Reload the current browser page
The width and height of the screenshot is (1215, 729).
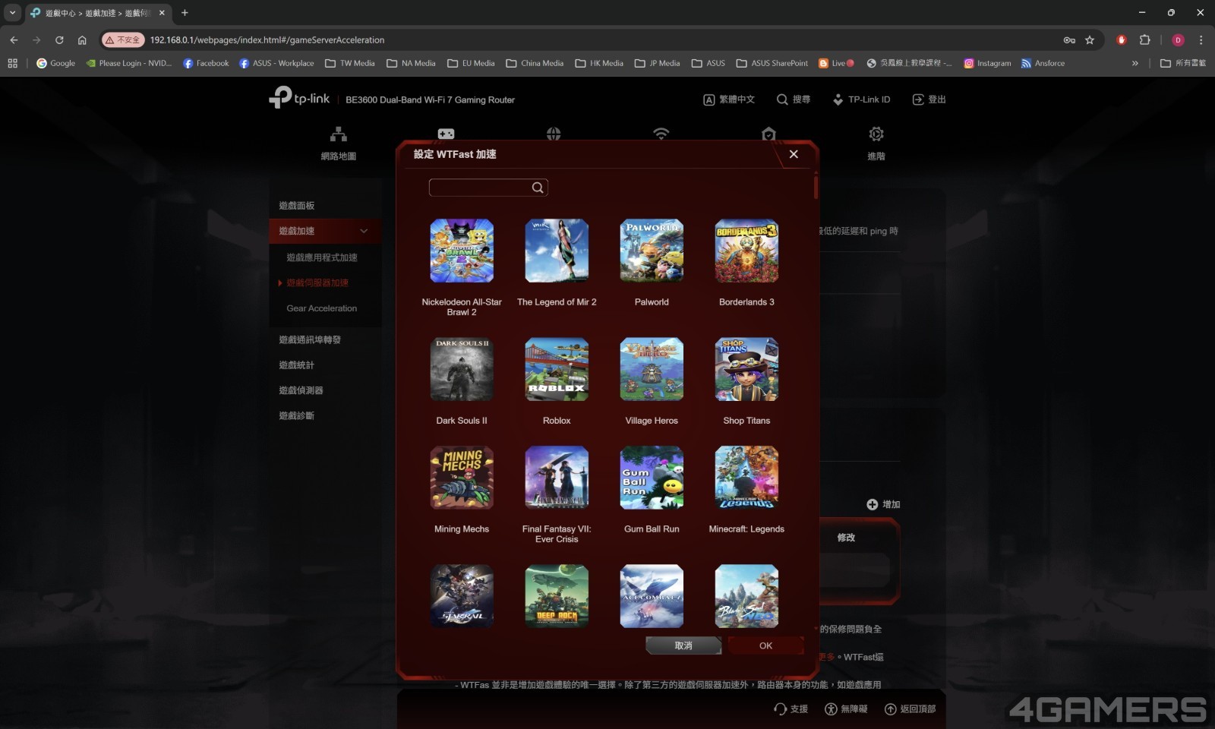[x=59, y=40]
